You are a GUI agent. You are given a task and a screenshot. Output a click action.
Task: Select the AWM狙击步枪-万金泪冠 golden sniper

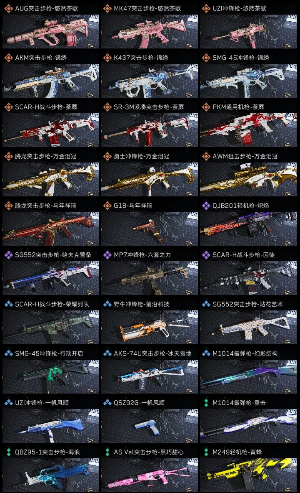tap(248, 180)
